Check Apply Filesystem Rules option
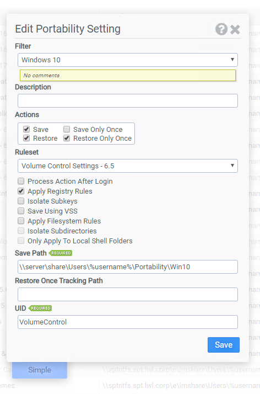The height and width of the screenshot is (394, 260). point(21,221)
